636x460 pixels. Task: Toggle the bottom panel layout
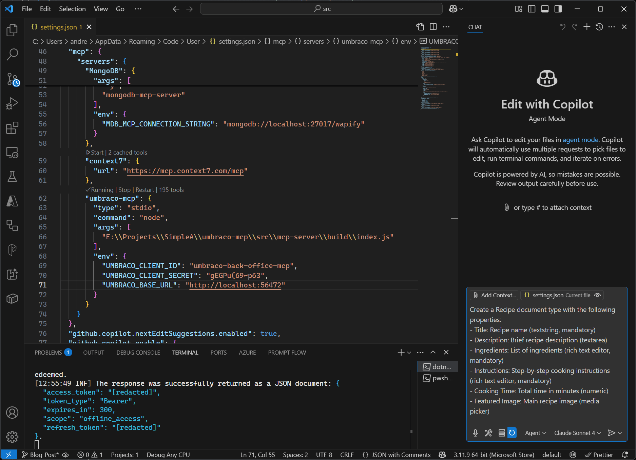pos(545,9)
